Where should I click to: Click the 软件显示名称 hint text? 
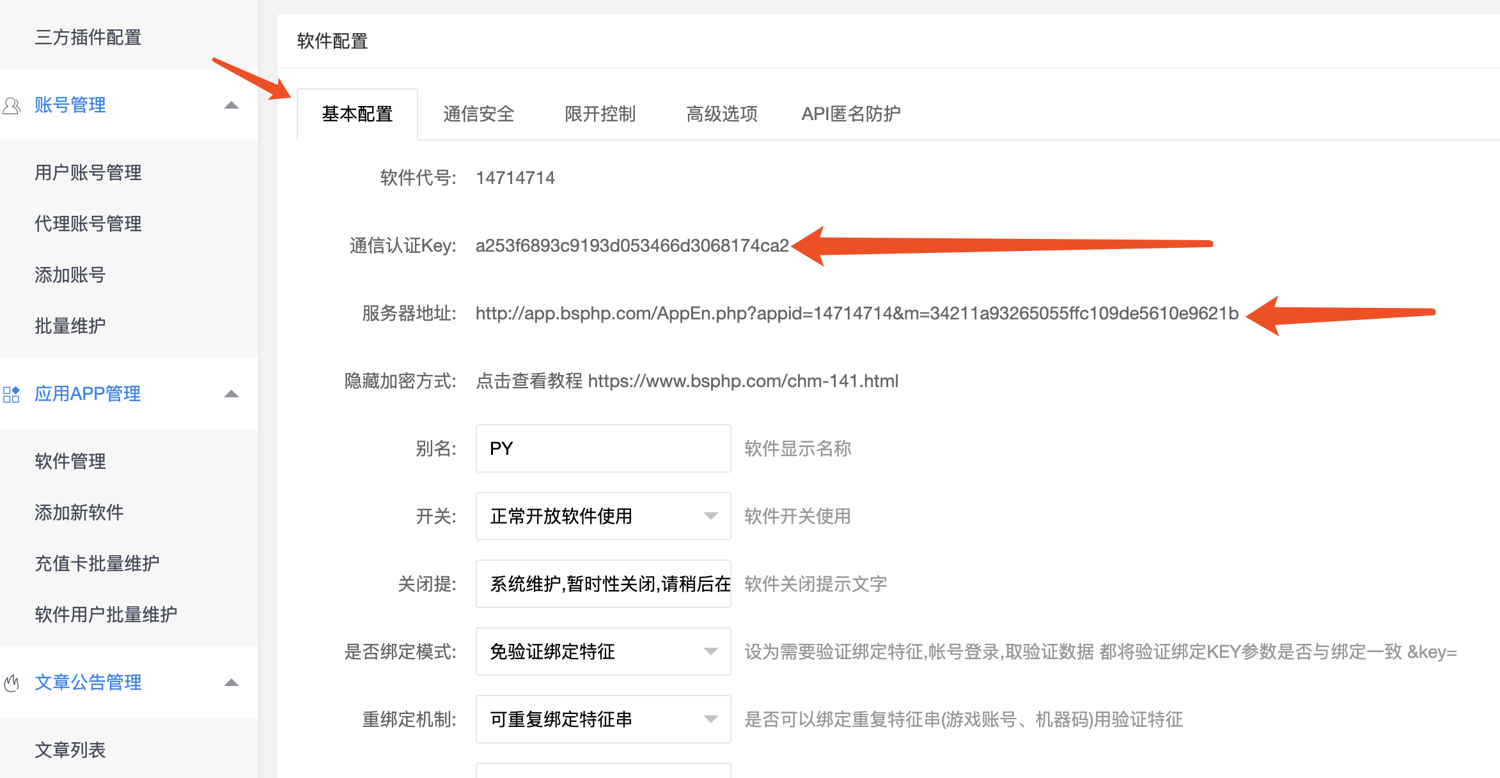(x=798, y=449)
